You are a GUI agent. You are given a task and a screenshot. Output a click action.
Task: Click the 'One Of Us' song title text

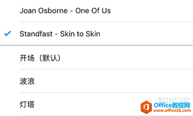coord(93,11)
